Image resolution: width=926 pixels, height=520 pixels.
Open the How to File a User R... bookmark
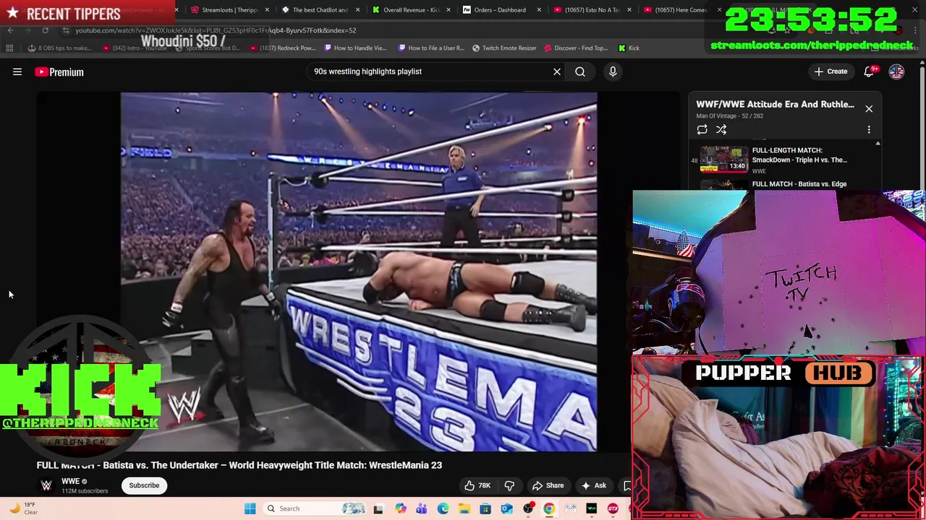[x=431, y=48]
